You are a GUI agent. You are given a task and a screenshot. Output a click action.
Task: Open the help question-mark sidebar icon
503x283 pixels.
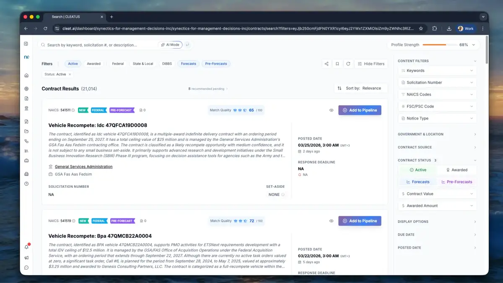26,184
